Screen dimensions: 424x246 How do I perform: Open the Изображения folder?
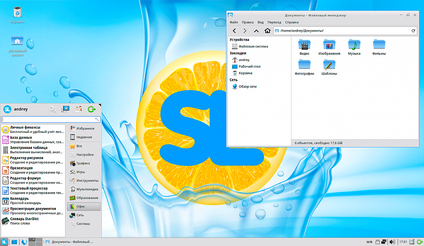pos(330,45)
